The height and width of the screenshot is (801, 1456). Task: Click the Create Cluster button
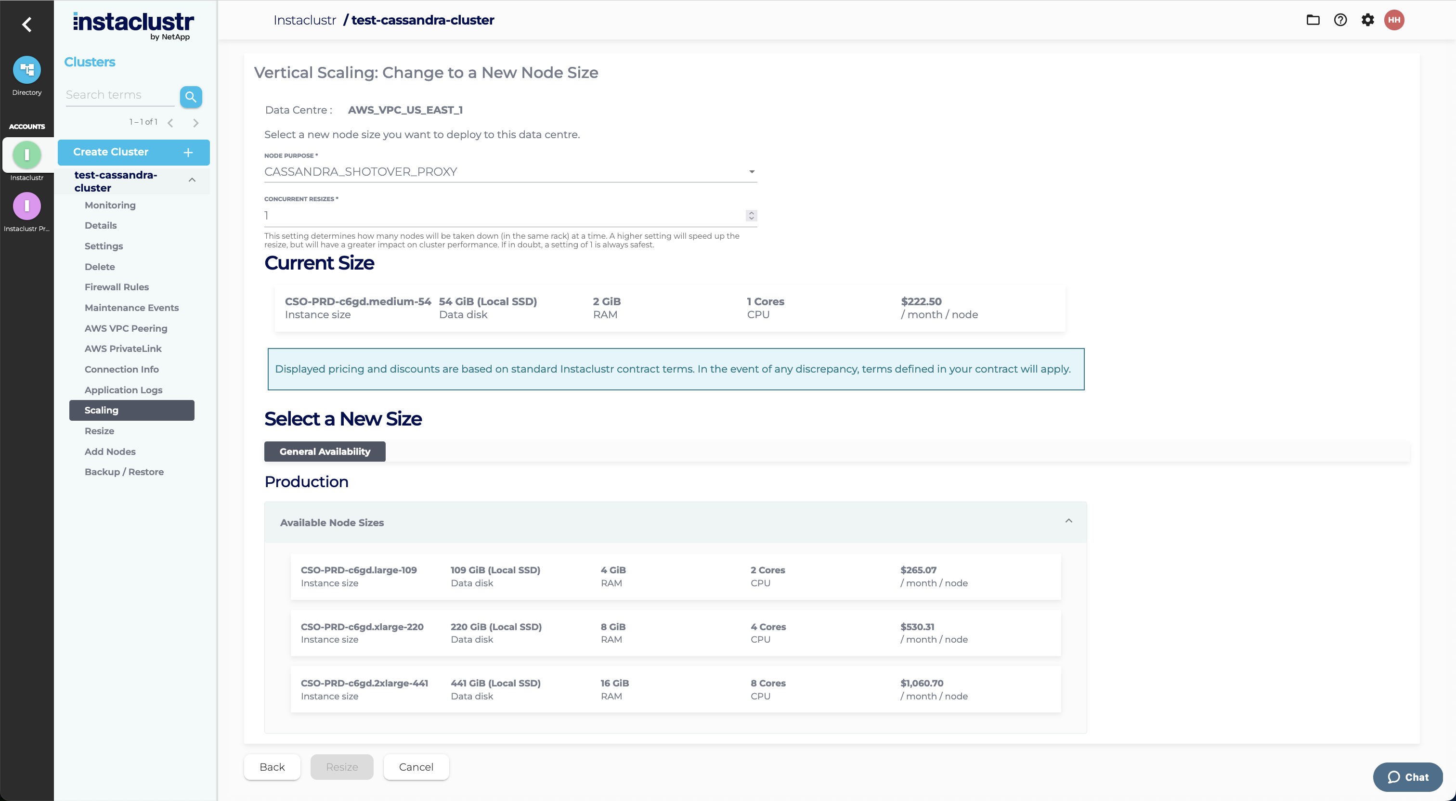coord(133,152)
